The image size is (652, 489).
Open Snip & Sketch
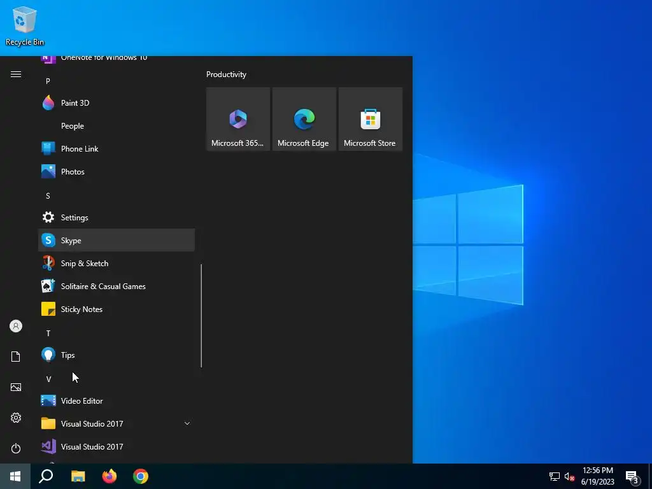tap(117, 263)
